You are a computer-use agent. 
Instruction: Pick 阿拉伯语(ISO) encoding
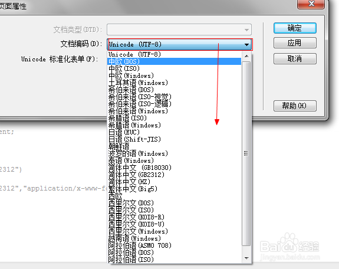coord(175,260)
